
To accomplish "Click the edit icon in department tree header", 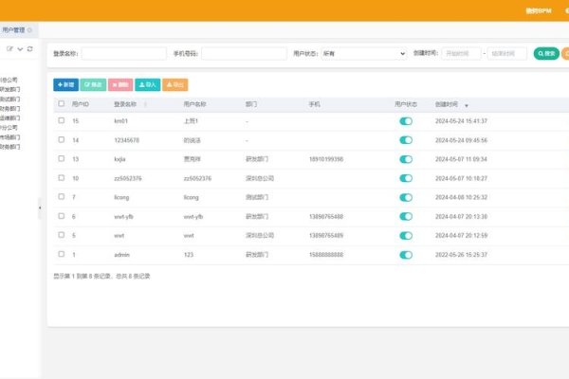I will [9, 48].
